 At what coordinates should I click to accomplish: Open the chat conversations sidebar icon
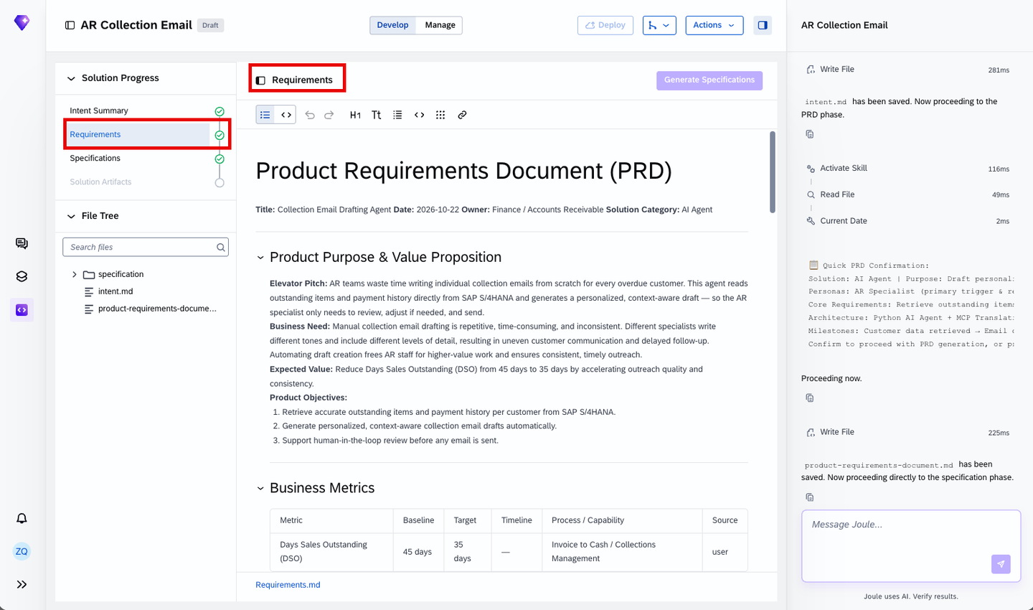click(x=22, y=243)
